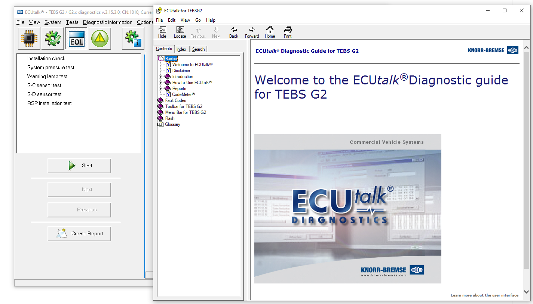
Task: Open the Edit menu in help window
Action: click(172, 20)
